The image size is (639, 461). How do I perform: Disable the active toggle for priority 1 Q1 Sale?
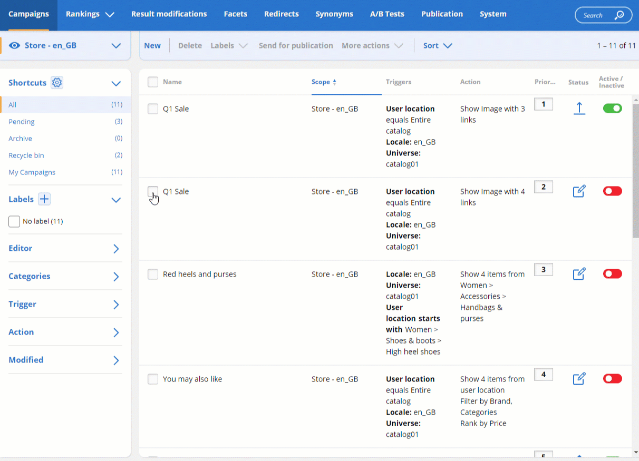[613, 109]
